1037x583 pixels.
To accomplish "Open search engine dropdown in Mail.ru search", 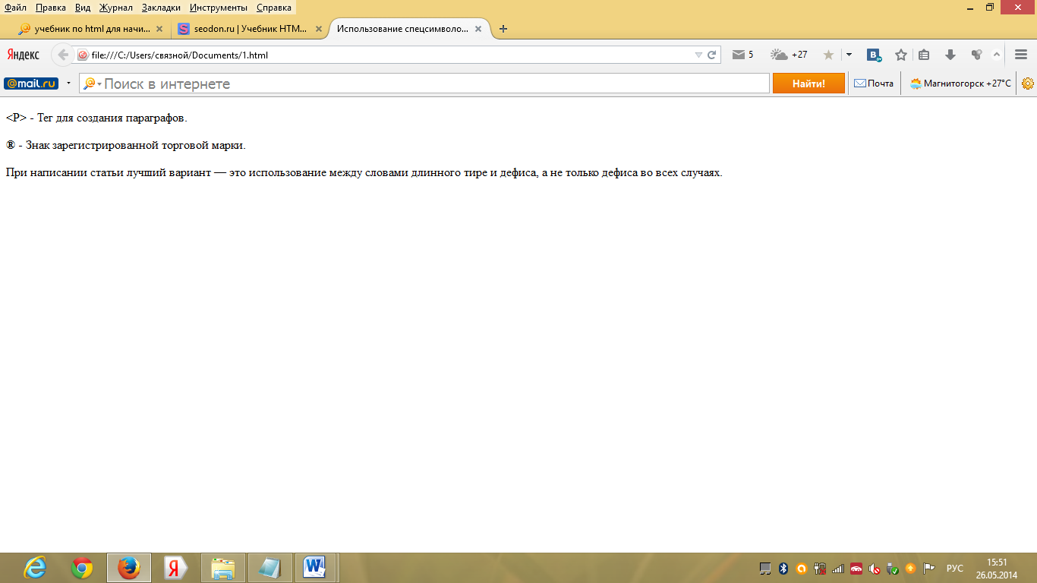I will (x=93, y=84).
